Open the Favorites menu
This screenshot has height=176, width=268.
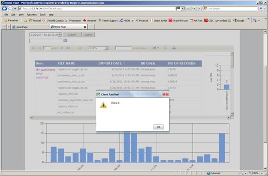point(32,15)
